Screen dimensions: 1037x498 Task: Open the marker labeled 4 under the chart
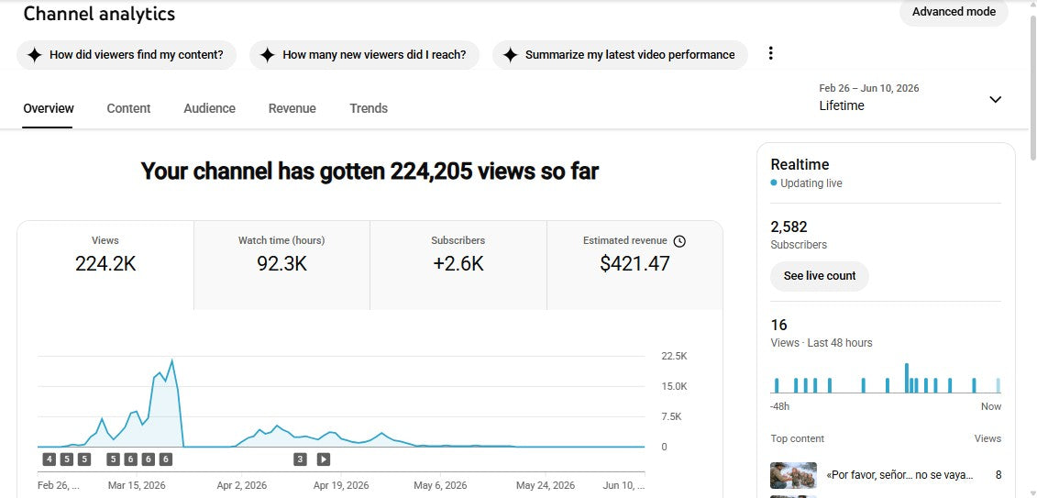pyautogui.click(x=50, y=459)
